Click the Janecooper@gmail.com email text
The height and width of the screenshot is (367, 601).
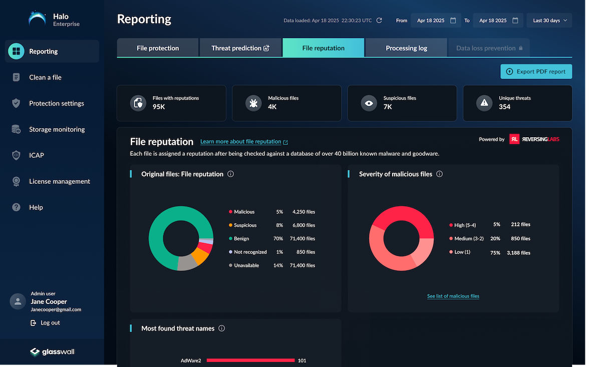pyautogui.click(x=56, y=309)
